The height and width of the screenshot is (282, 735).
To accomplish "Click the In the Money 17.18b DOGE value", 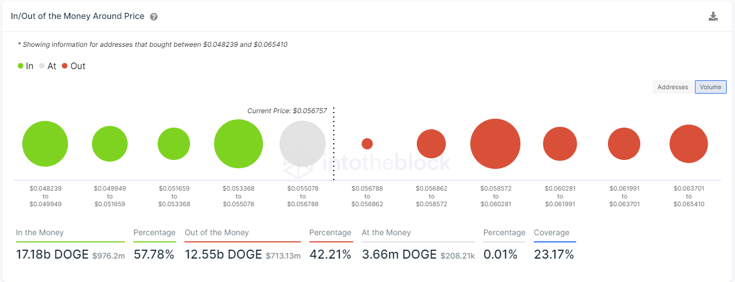I will (x=52, y=255).
